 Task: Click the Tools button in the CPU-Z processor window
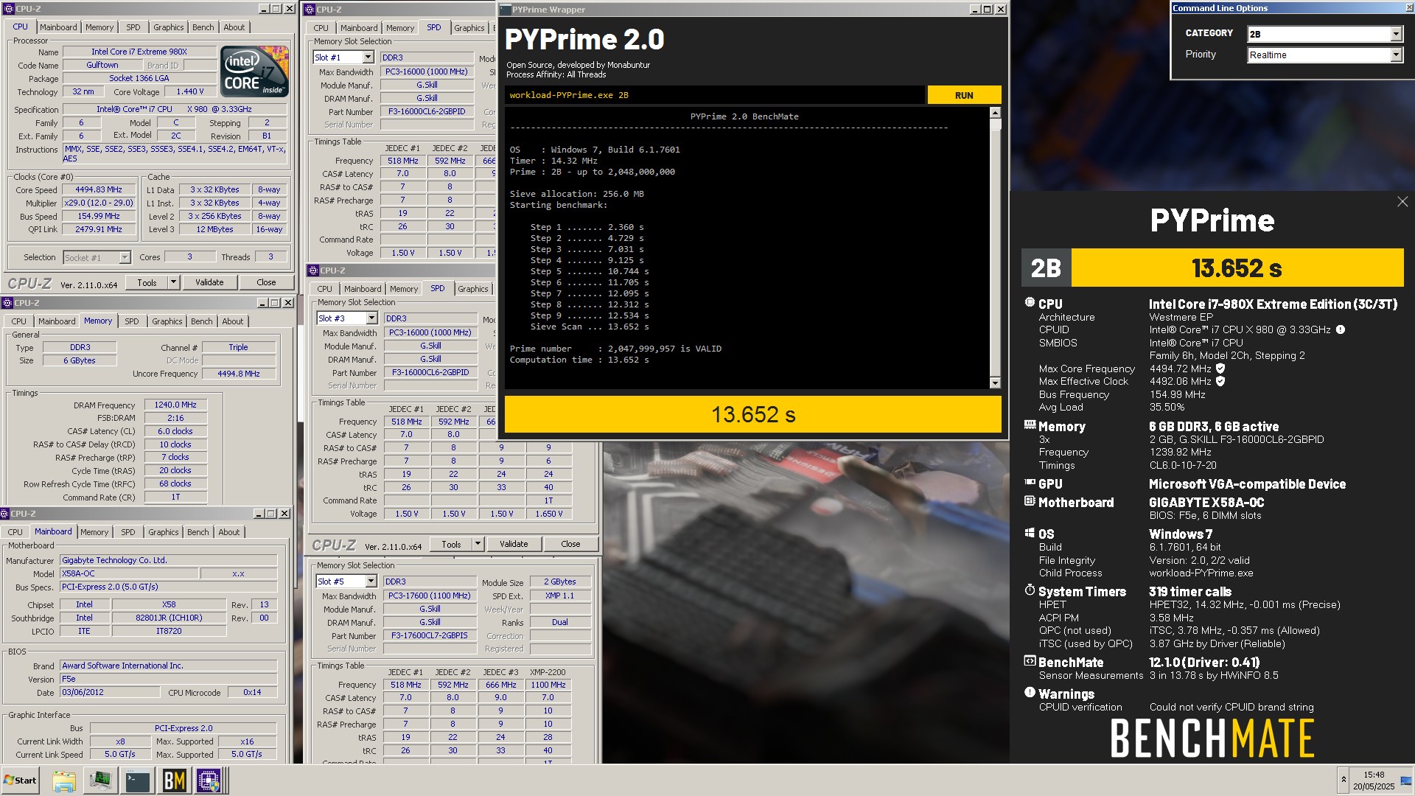147,282
